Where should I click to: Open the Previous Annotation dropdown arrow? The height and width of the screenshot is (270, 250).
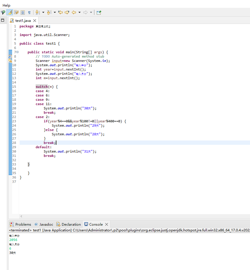click(55, 12)
